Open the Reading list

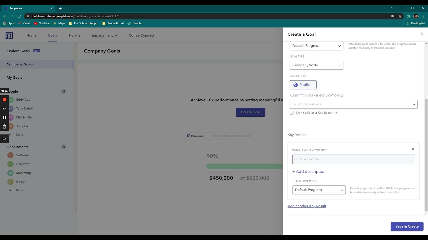point(415,23)
